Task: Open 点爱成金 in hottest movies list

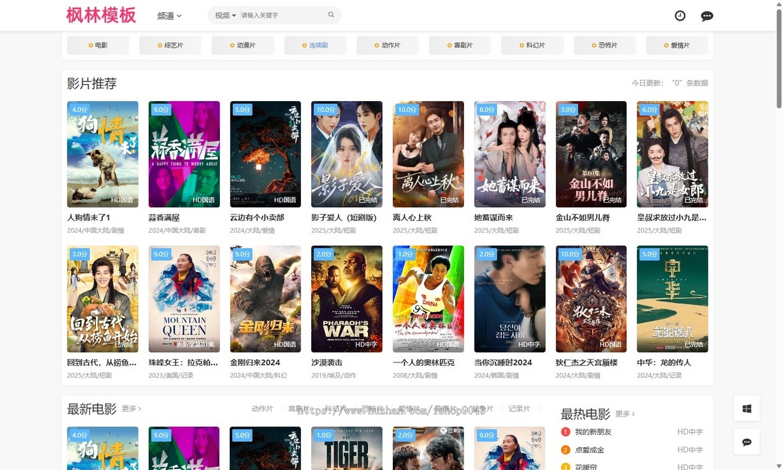Action: pos(589,450)
